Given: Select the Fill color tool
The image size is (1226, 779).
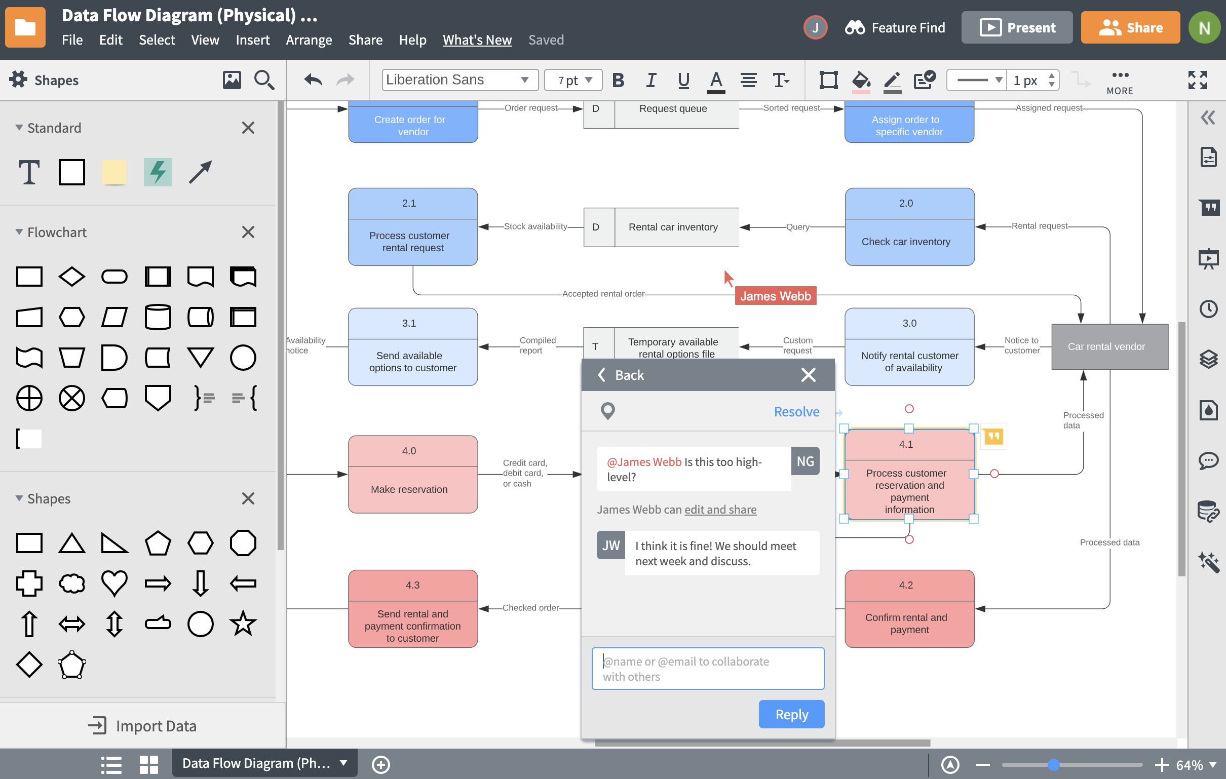Looking at the screenshot, I should pos(860,80).
